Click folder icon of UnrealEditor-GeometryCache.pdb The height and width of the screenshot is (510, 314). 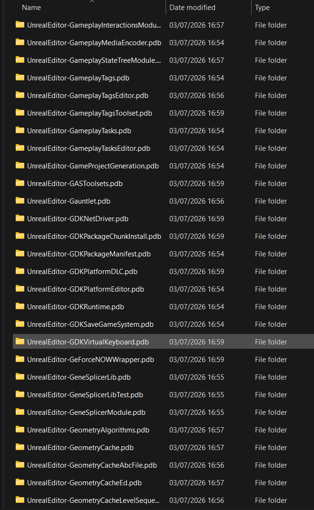pyautogui.click(x=20, y=446)
